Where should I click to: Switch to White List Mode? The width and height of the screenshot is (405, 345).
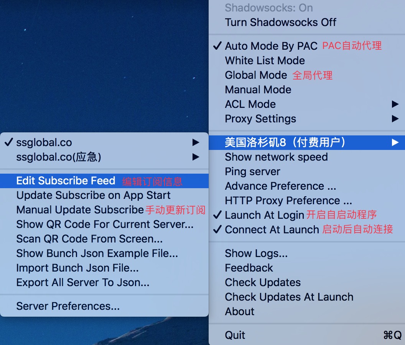pos(306,60)
